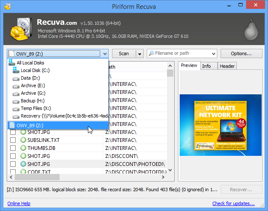Expand the Filename or path dropdown arrow
Screen dimensions: 268x211
[213, 54]
